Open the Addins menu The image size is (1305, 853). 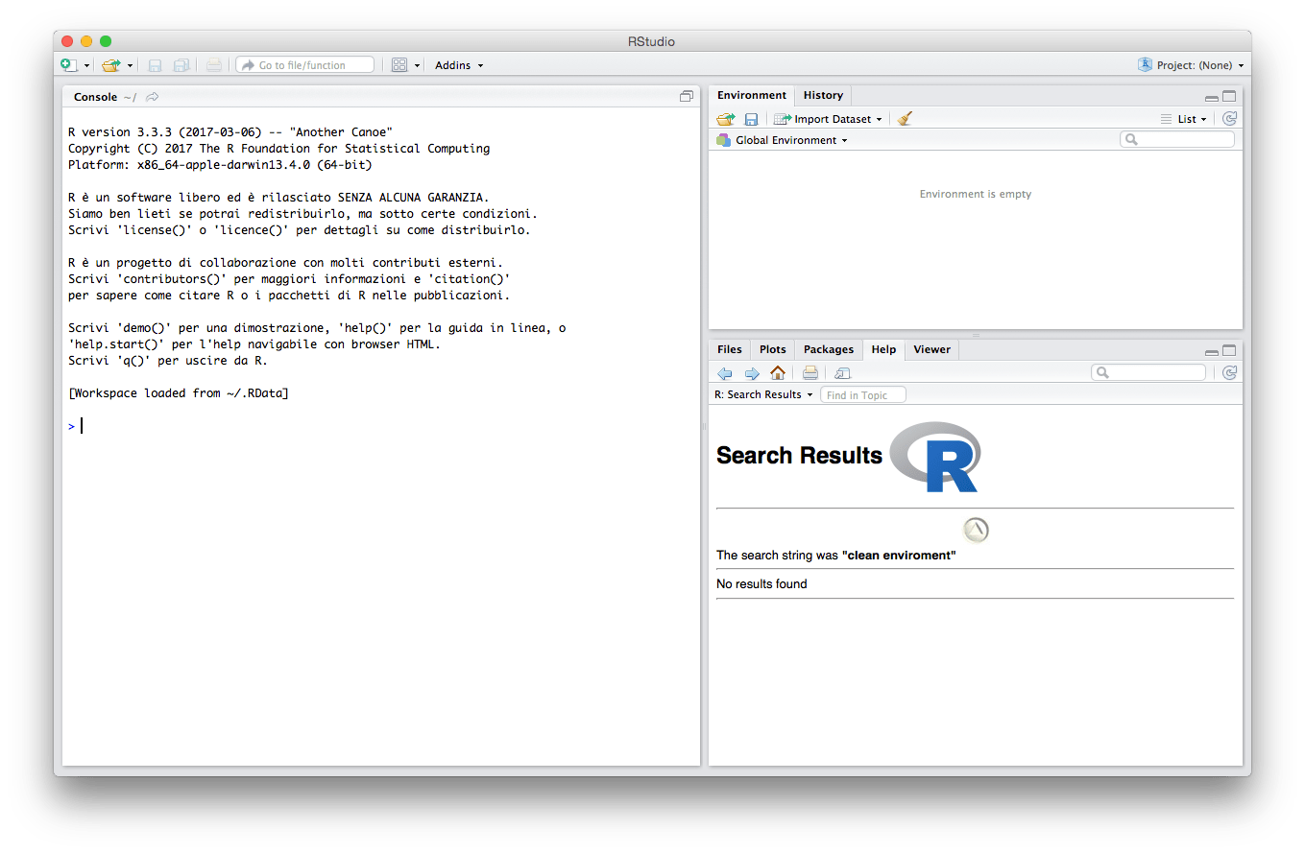[x=458, y=64]
